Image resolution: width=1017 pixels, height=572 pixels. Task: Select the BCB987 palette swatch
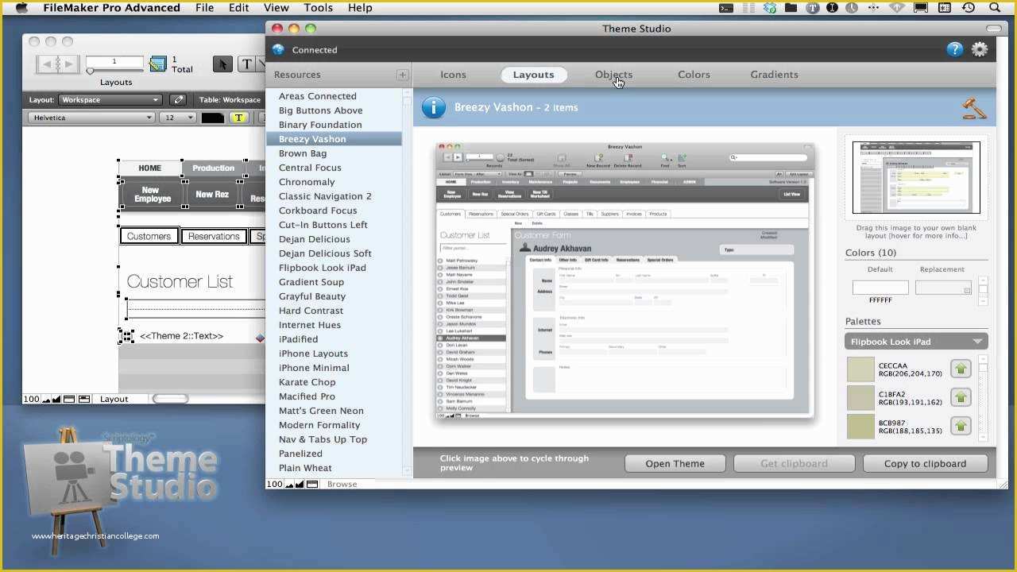tap(860, 427)
